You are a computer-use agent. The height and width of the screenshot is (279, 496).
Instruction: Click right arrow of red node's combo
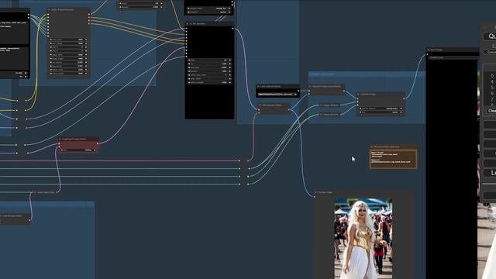(95, 150)
